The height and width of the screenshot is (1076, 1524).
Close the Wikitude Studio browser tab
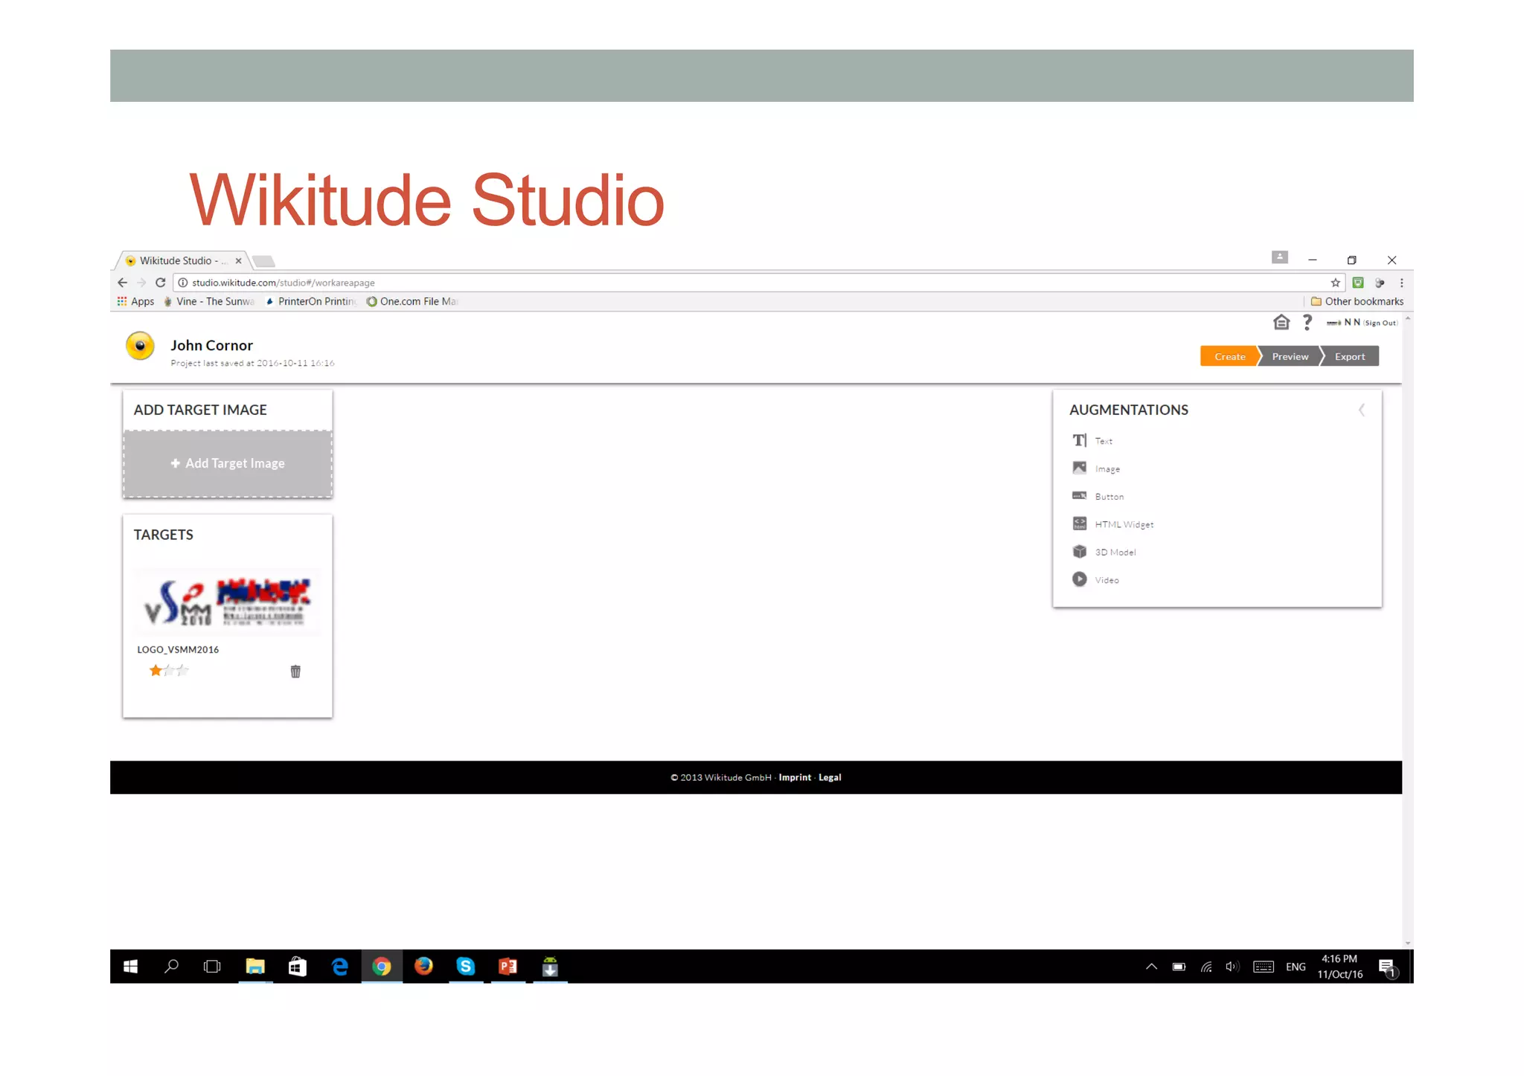point(238,261)
